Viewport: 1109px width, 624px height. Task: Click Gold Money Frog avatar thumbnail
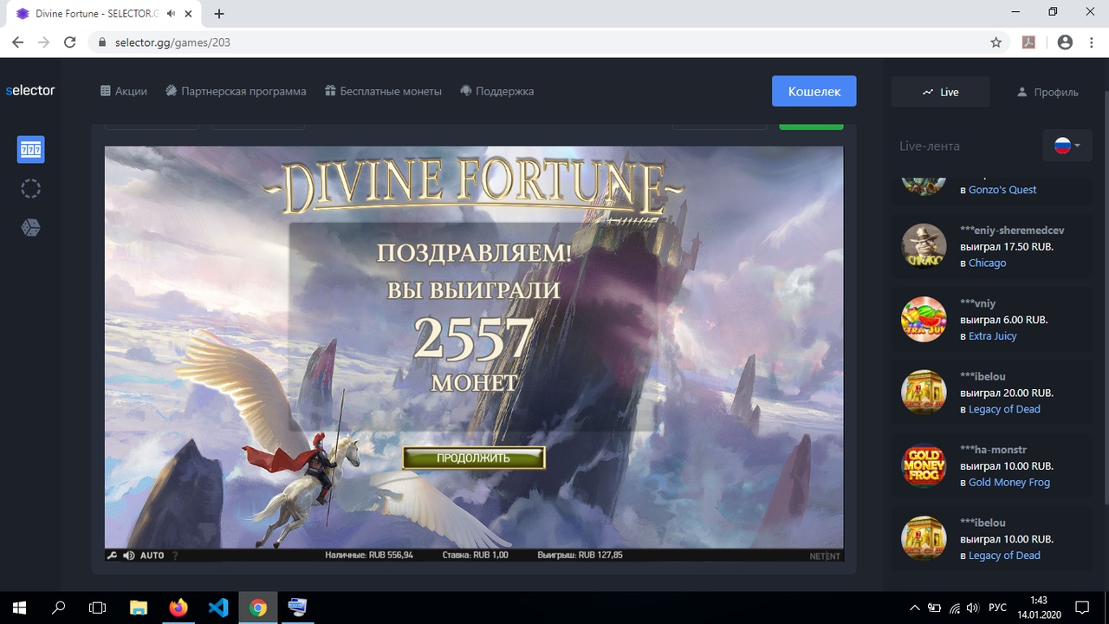924,465
